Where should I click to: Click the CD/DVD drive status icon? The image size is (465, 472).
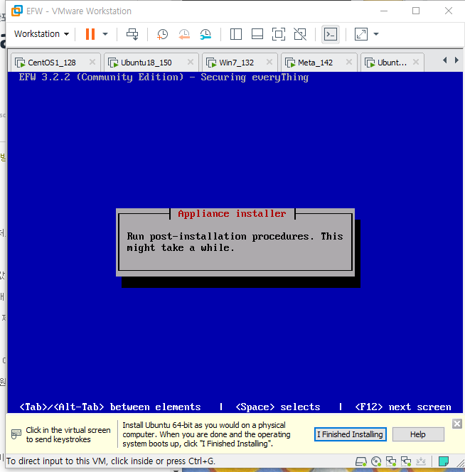[x=376, y=461]
